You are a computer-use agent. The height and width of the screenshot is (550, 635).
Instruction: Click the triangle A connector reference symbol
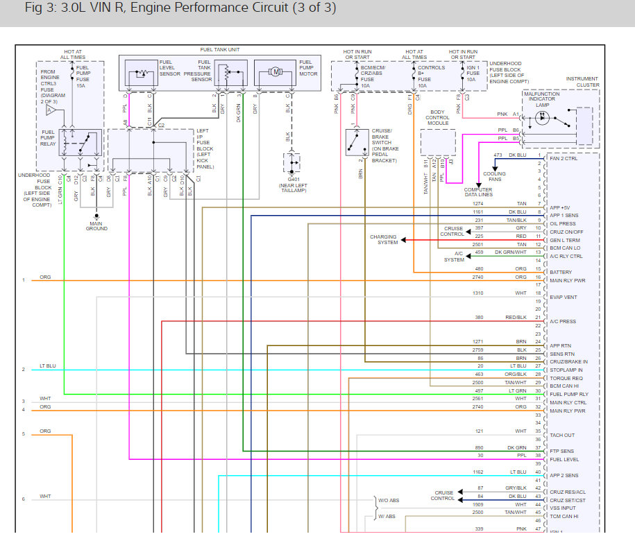51,110
